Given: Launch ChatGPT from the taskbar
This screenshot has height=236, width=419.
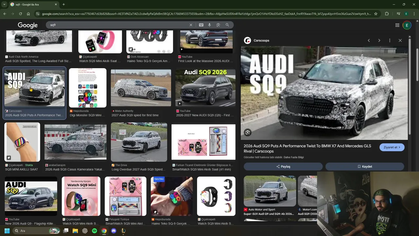Looking at the screenshot, I should point(85,231).
